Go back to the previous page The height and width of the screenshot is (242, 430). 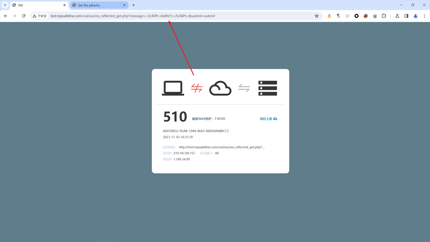tap(6, 16)
